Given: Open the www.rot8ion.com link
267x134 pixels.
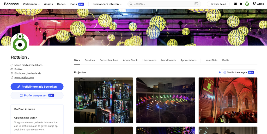Looking at the screenshot, I should [24, 78].
